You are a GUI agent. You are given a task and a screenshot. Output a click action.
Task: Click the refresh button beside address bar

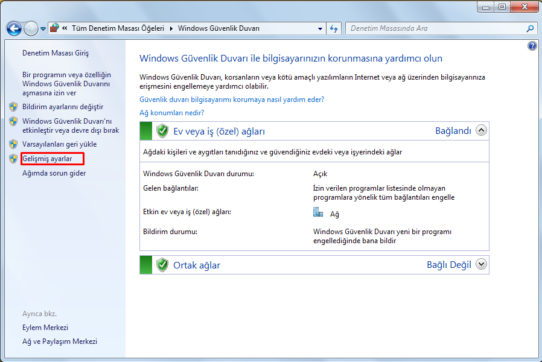334,28
